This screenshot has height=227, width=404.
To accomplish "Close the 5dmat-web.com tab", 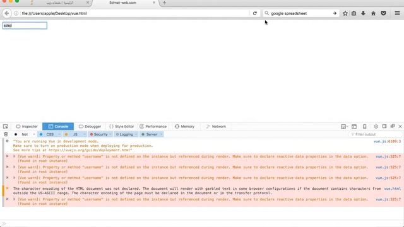I will [154, 3].
